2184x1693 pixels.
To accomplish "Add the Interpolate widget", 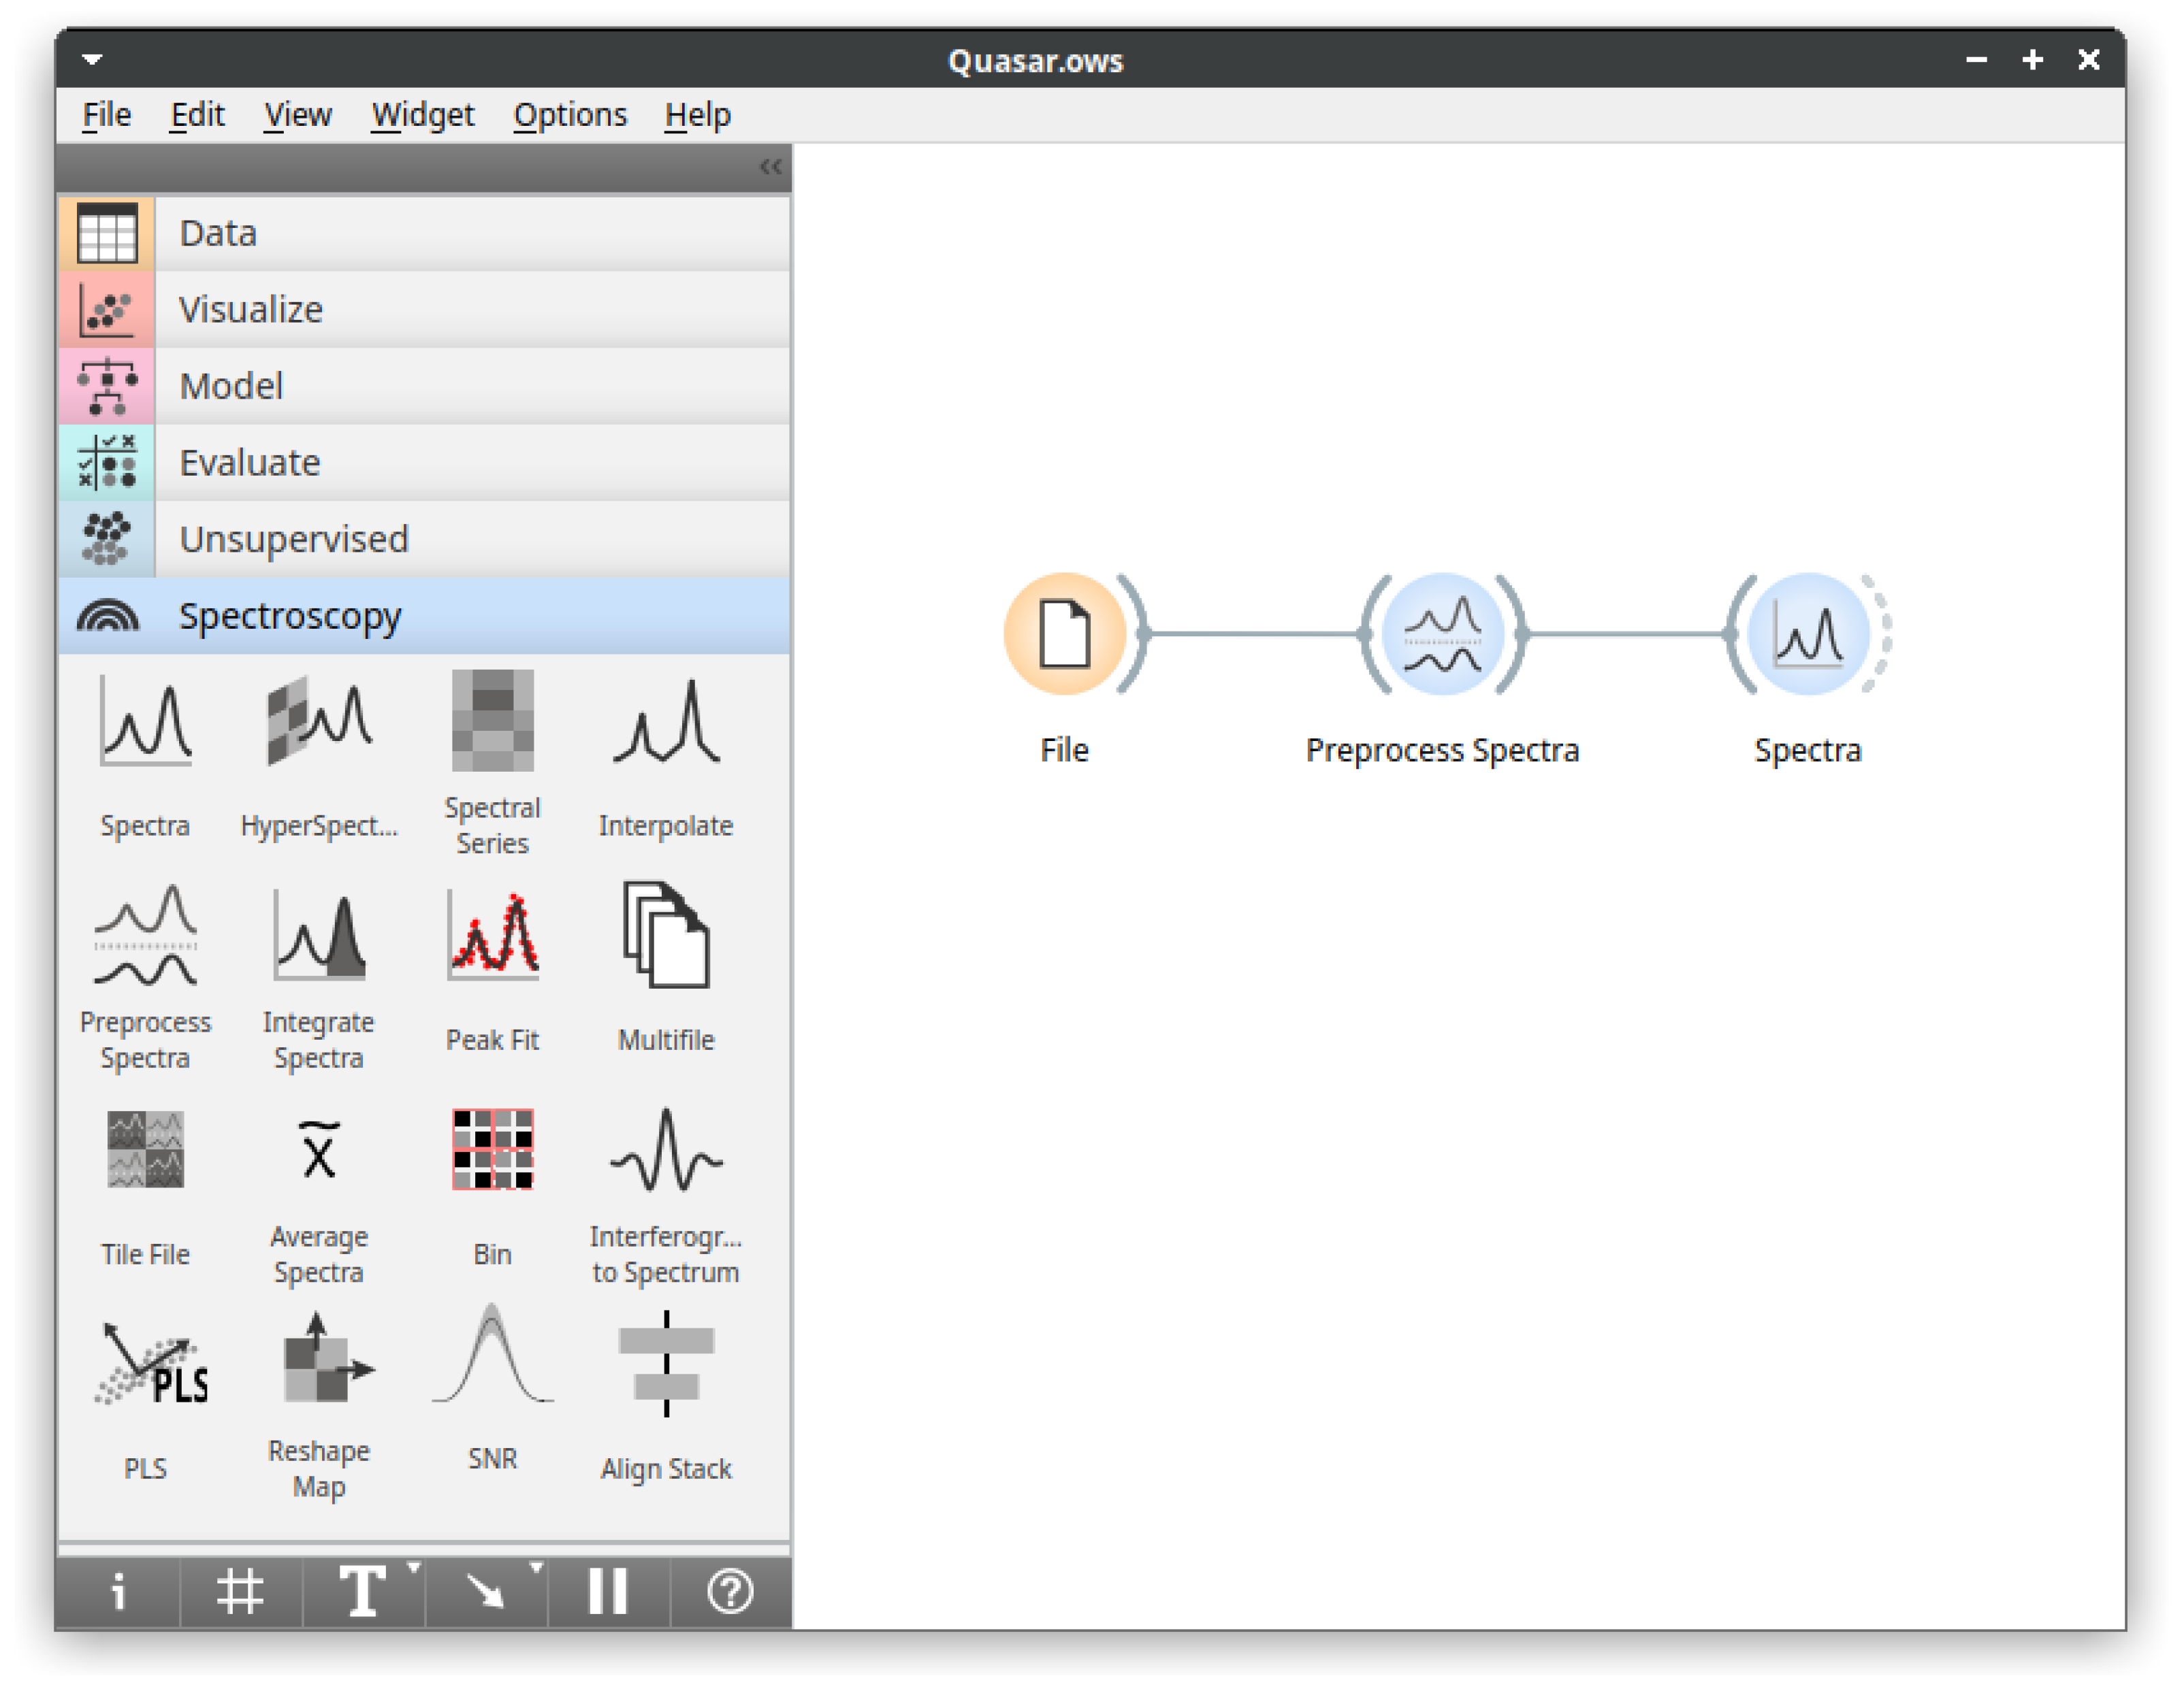I will point(666,721).
